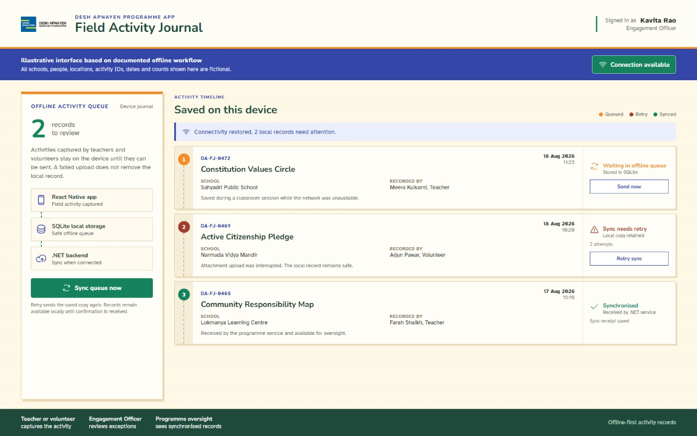Click the cloud upload icon beside .NET backend
The width and height of the screenshot is (697, 436).
coord(41,259)
